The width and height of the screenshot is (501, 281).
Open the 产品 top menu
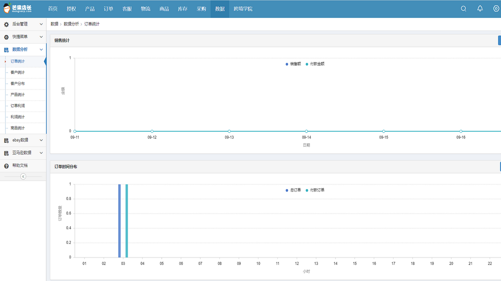click(90, 9)
